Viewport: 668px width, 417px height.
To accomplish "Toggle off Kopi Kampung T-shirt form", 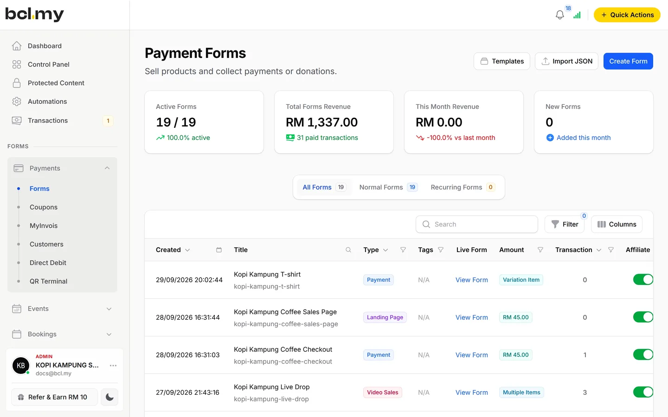I will click(643, 279).
